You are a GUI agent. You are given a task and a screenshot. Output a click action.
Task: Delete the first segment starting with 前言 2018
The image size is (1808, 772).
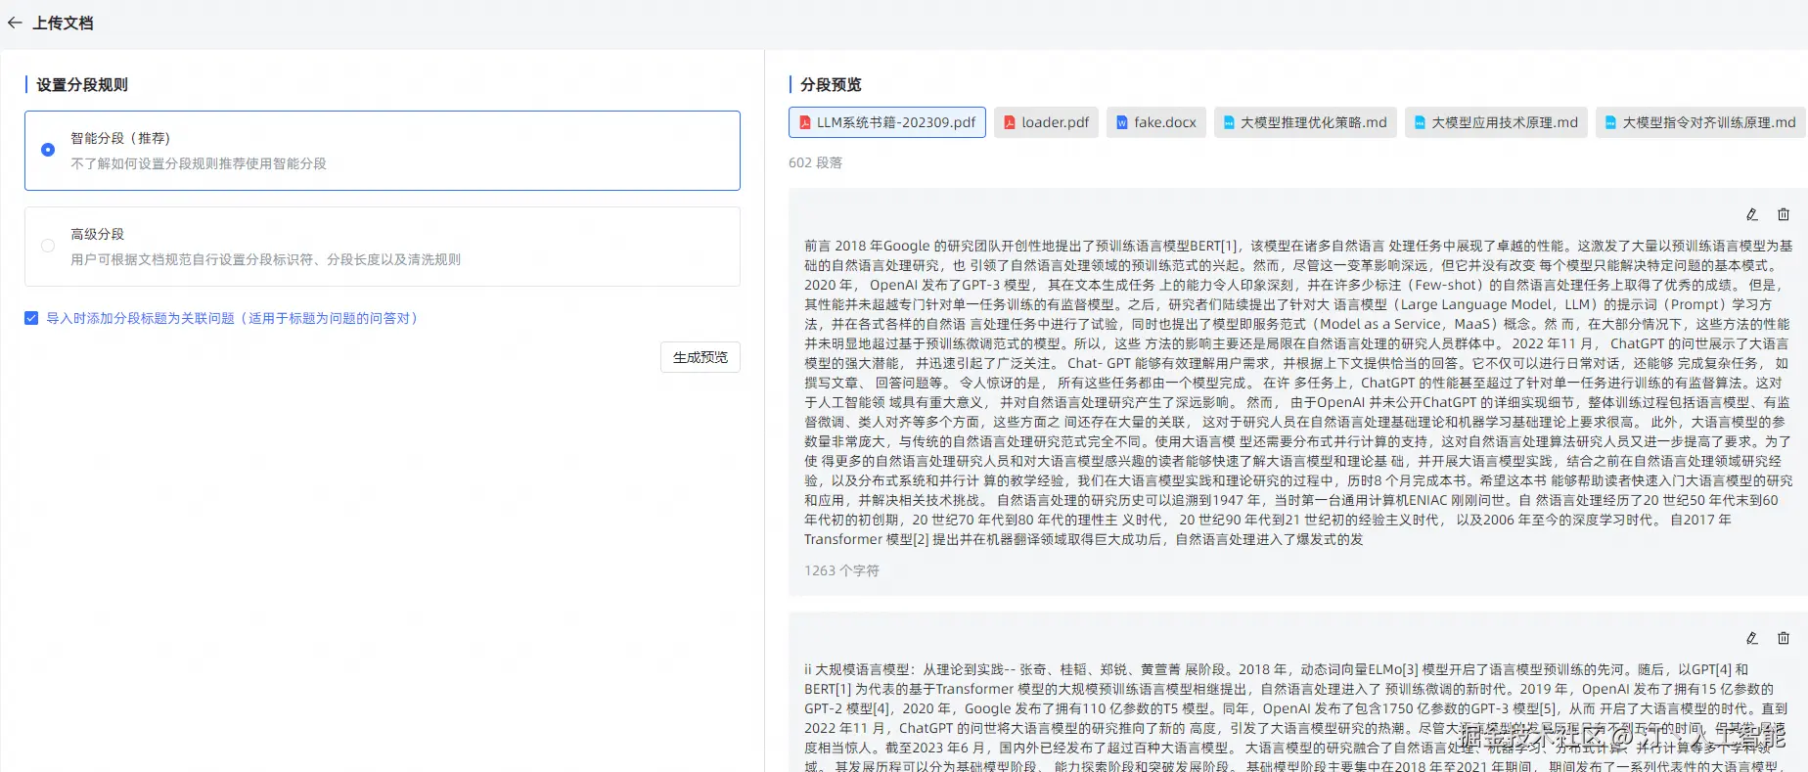[1784, 214]
